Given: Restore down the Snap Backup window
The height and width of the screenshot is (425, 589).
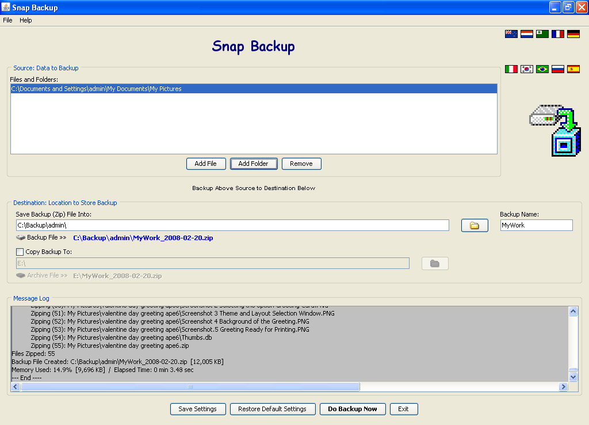Looking at the screenshot, I should point(568,7).
